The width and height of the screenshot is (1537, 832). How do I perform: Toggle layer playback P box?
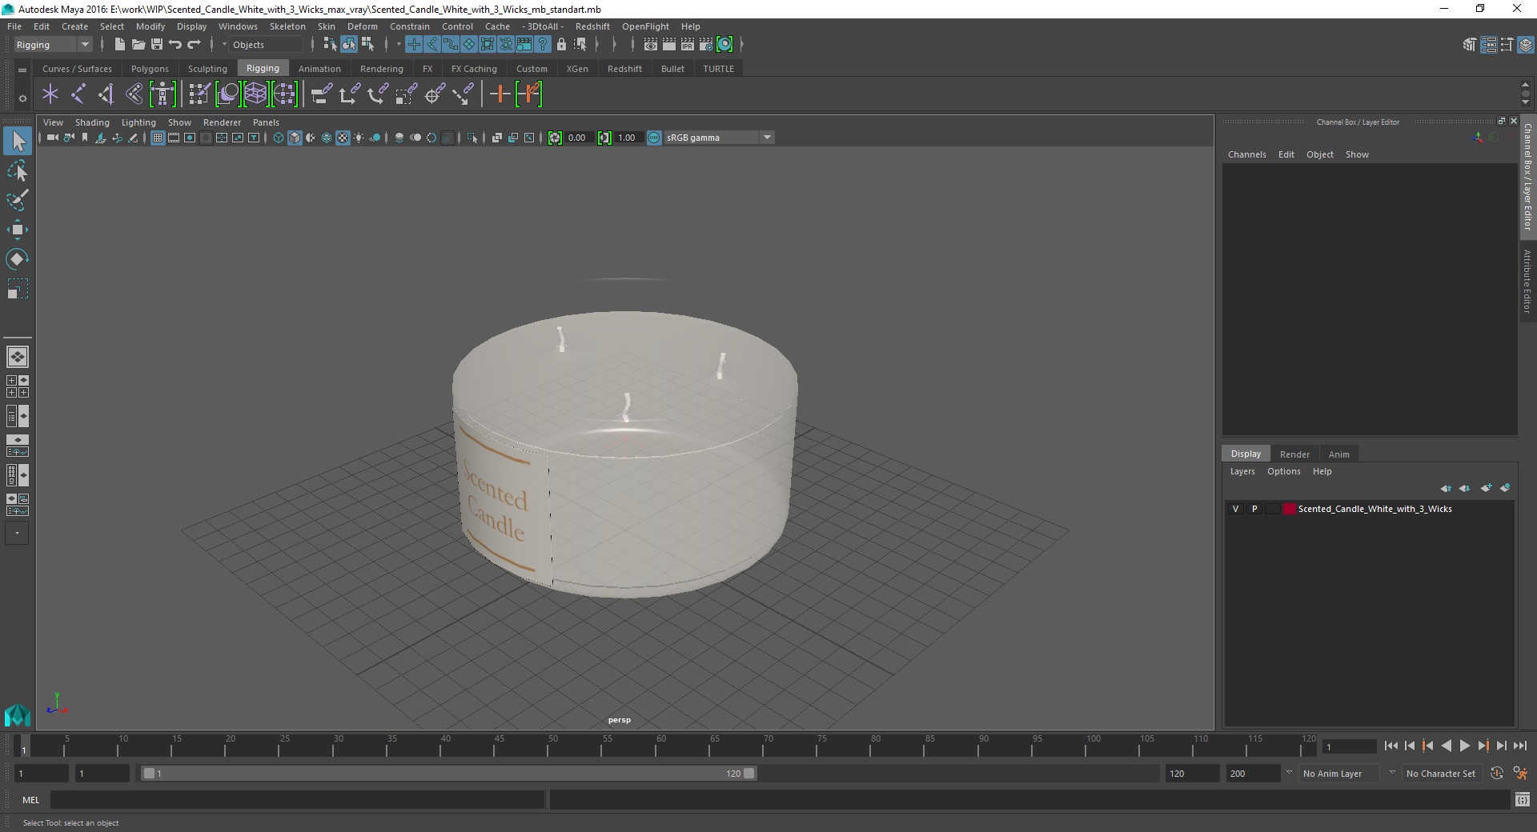pos(1254,509)
